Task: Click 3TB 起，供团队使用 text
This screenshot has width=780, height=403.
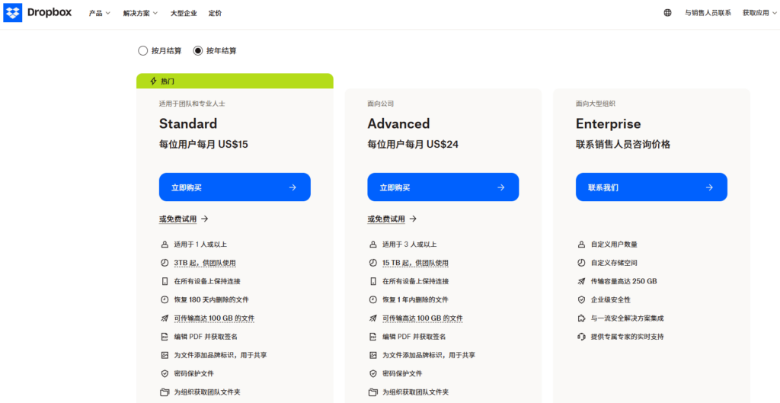Action: (205, 263)
